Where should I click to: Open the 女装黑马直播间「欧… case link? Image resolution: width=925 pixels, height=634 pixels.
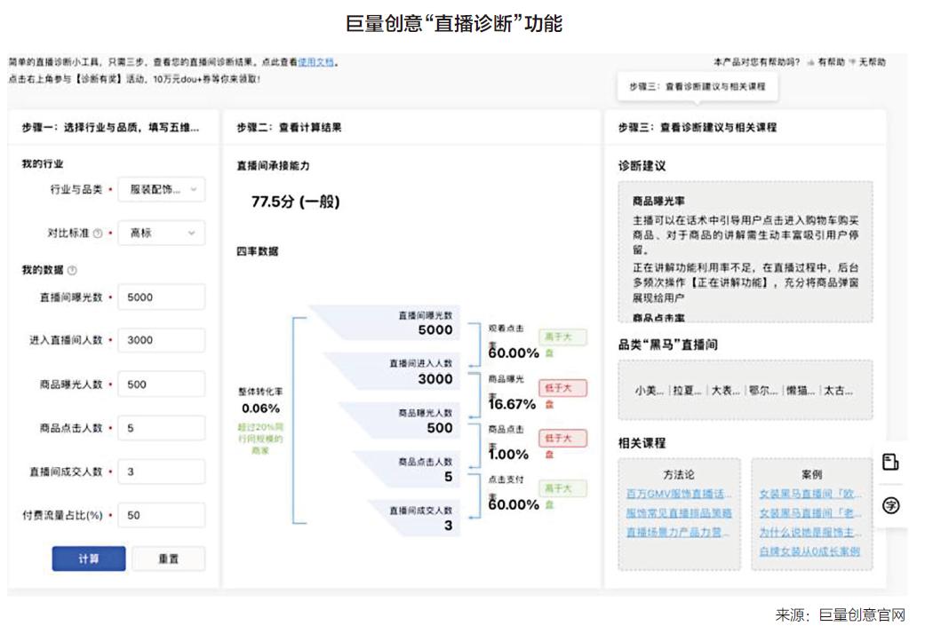(x=810, y=494)
